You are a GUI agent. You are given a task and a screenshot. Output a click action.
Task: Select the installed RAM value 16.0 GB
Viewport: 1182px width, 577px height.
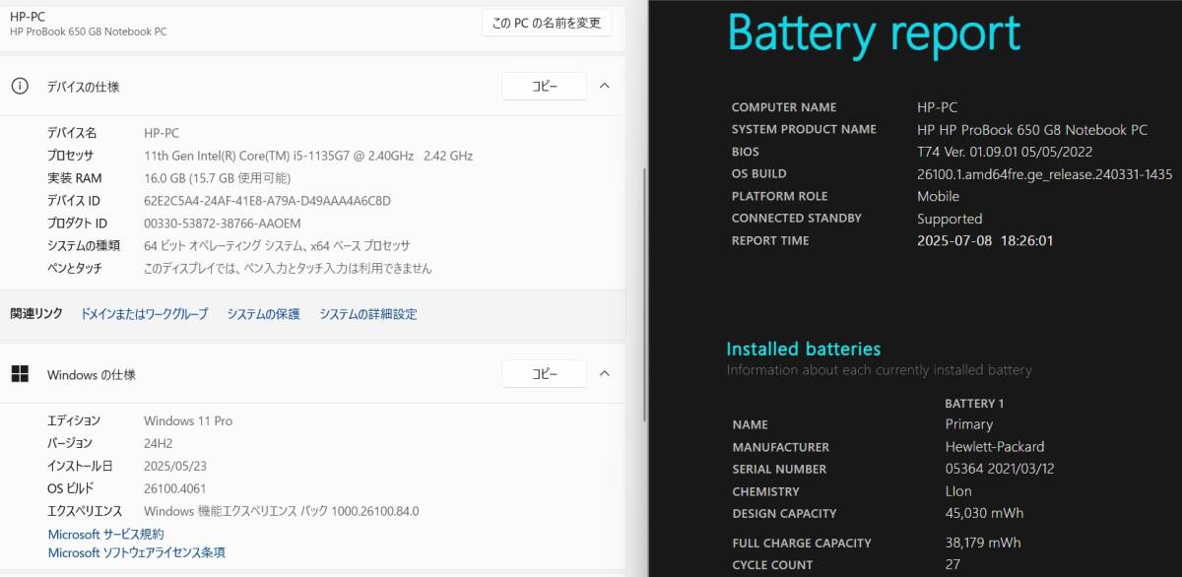217,178
